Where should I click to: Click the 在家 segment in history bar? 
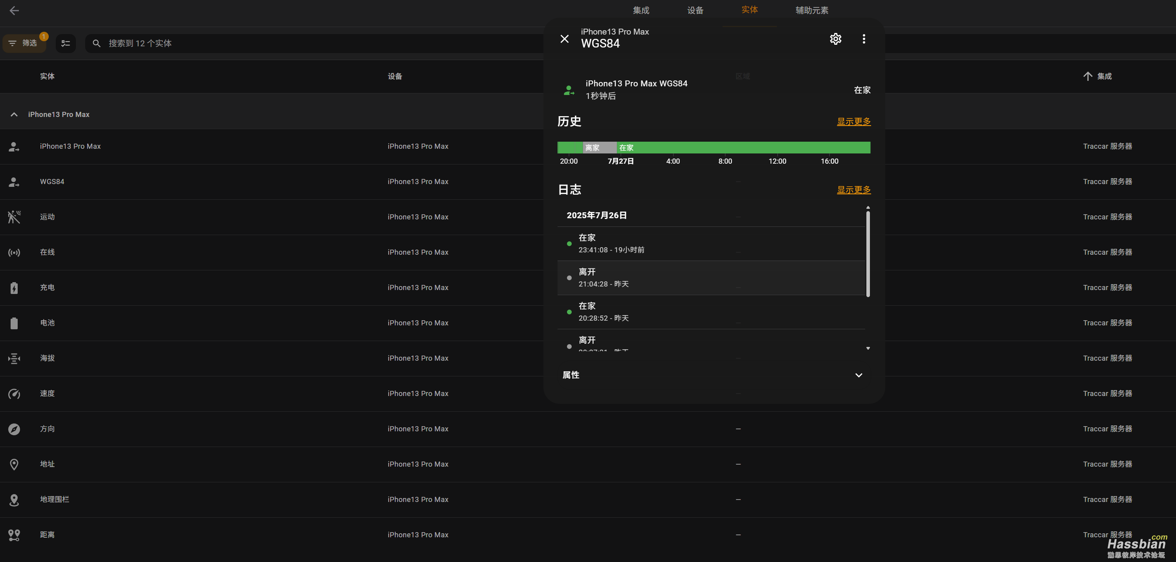point(744,147)
